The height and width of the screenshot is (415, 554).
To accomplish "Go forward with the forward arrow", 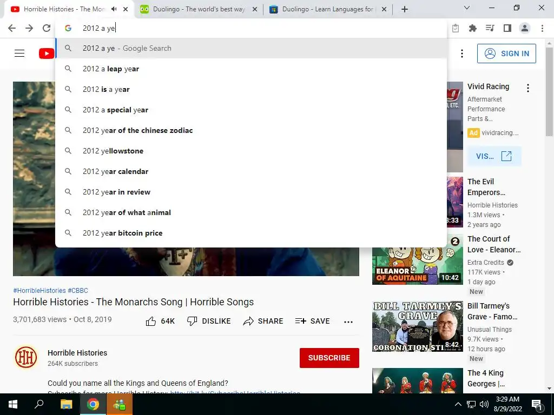I will (x=29, y=28).
